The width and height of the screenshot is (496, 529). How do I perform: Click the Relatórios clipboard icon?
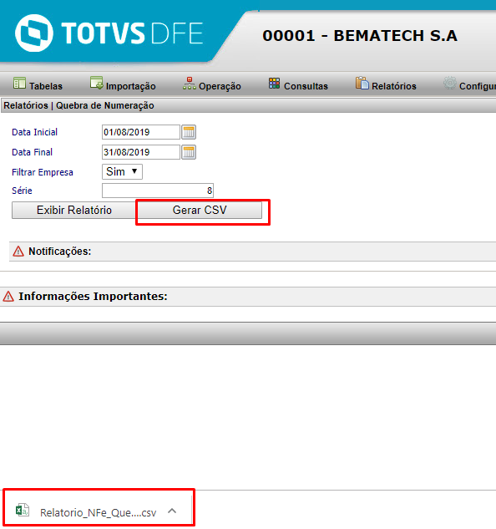362,83
